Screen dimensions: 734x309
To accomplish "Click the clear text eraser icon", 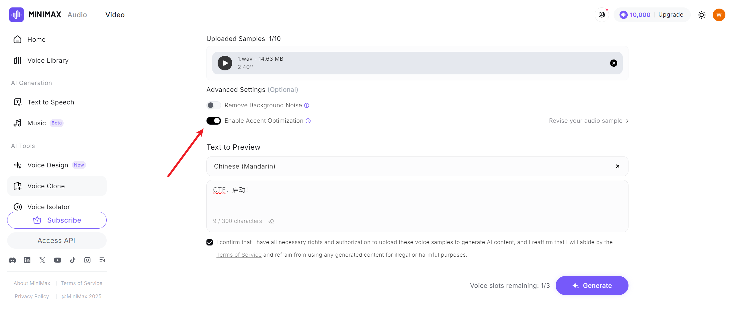I will (x=271, y=221).
